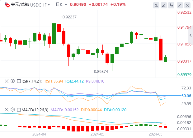Click the RSI1:35.94 value
The width and height of the screenshot is (193, 138).
click(x=54, y=81)
